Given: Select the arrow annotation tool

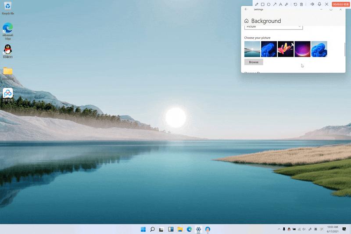Looking at the screenshot, I should coord(275,4).
